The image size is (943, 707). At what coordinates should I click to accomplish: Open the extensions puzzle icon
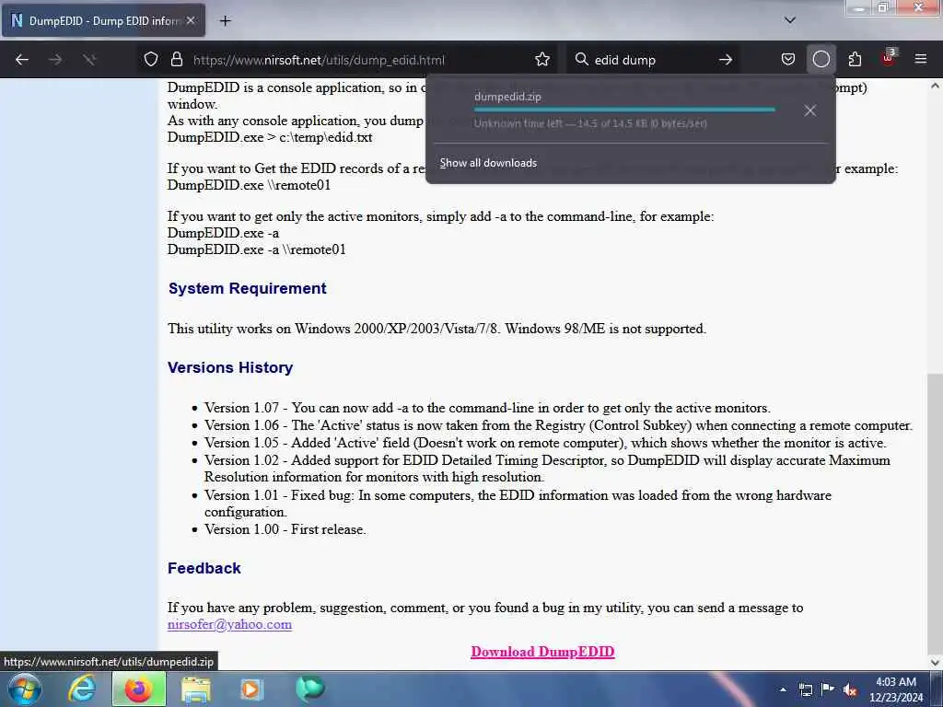855,60
